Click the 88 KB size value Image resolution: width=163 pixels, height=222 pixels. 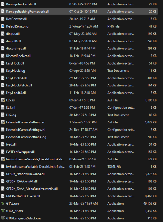153,115
